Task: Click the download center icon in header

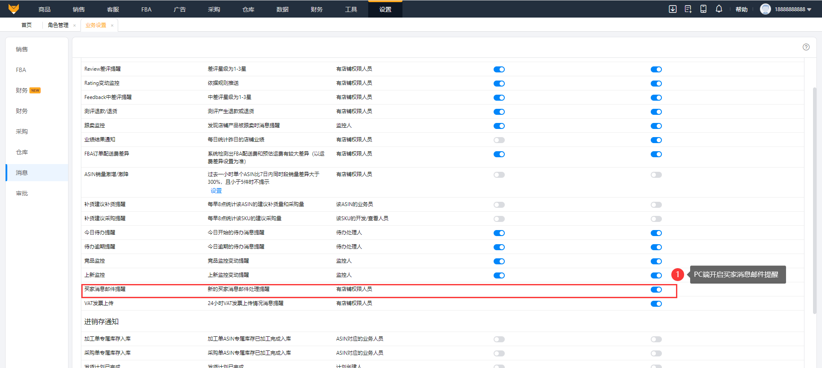Action: point(673,9)
